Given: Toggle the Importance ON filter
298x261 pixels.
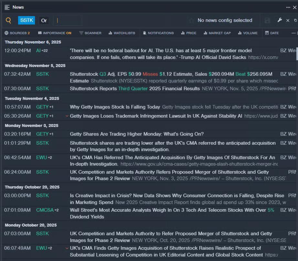Looking at the screenshot, I should click(55, 33).
